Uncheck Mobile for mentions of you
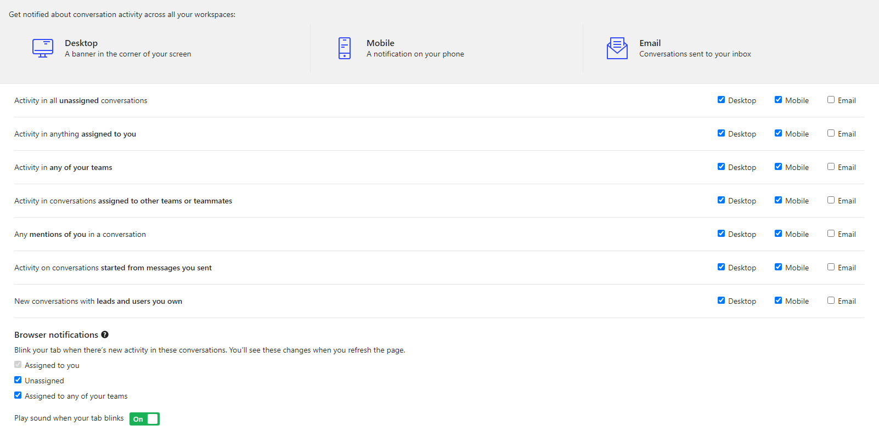This screenshot has height=431, width=879. [778, 234]
